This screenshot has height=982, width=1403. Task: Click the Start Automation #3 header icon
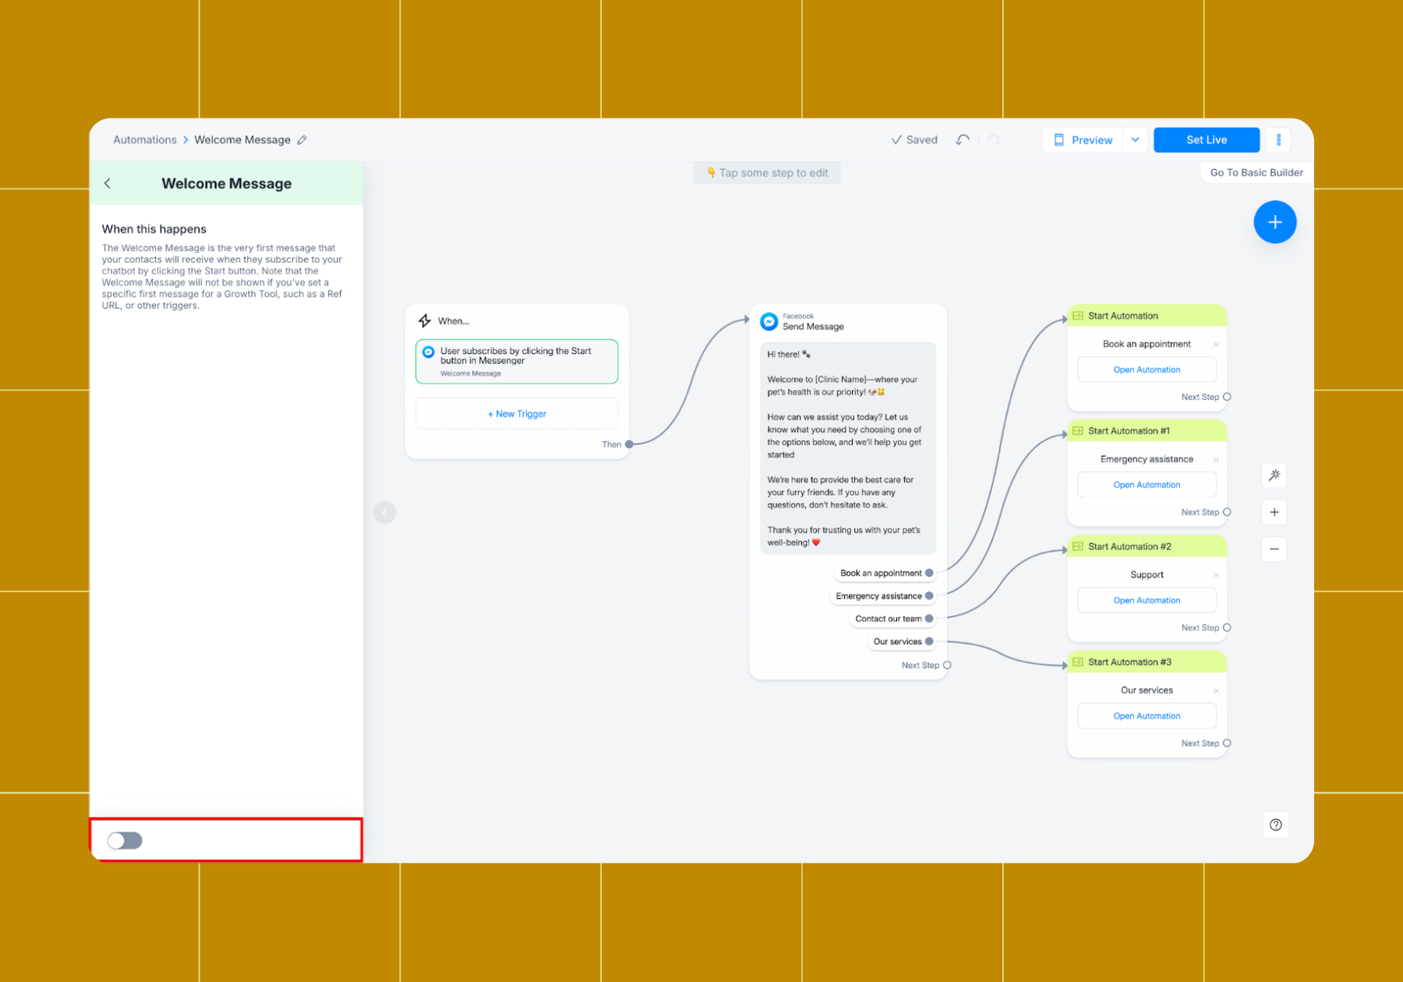coord(1078,662)
